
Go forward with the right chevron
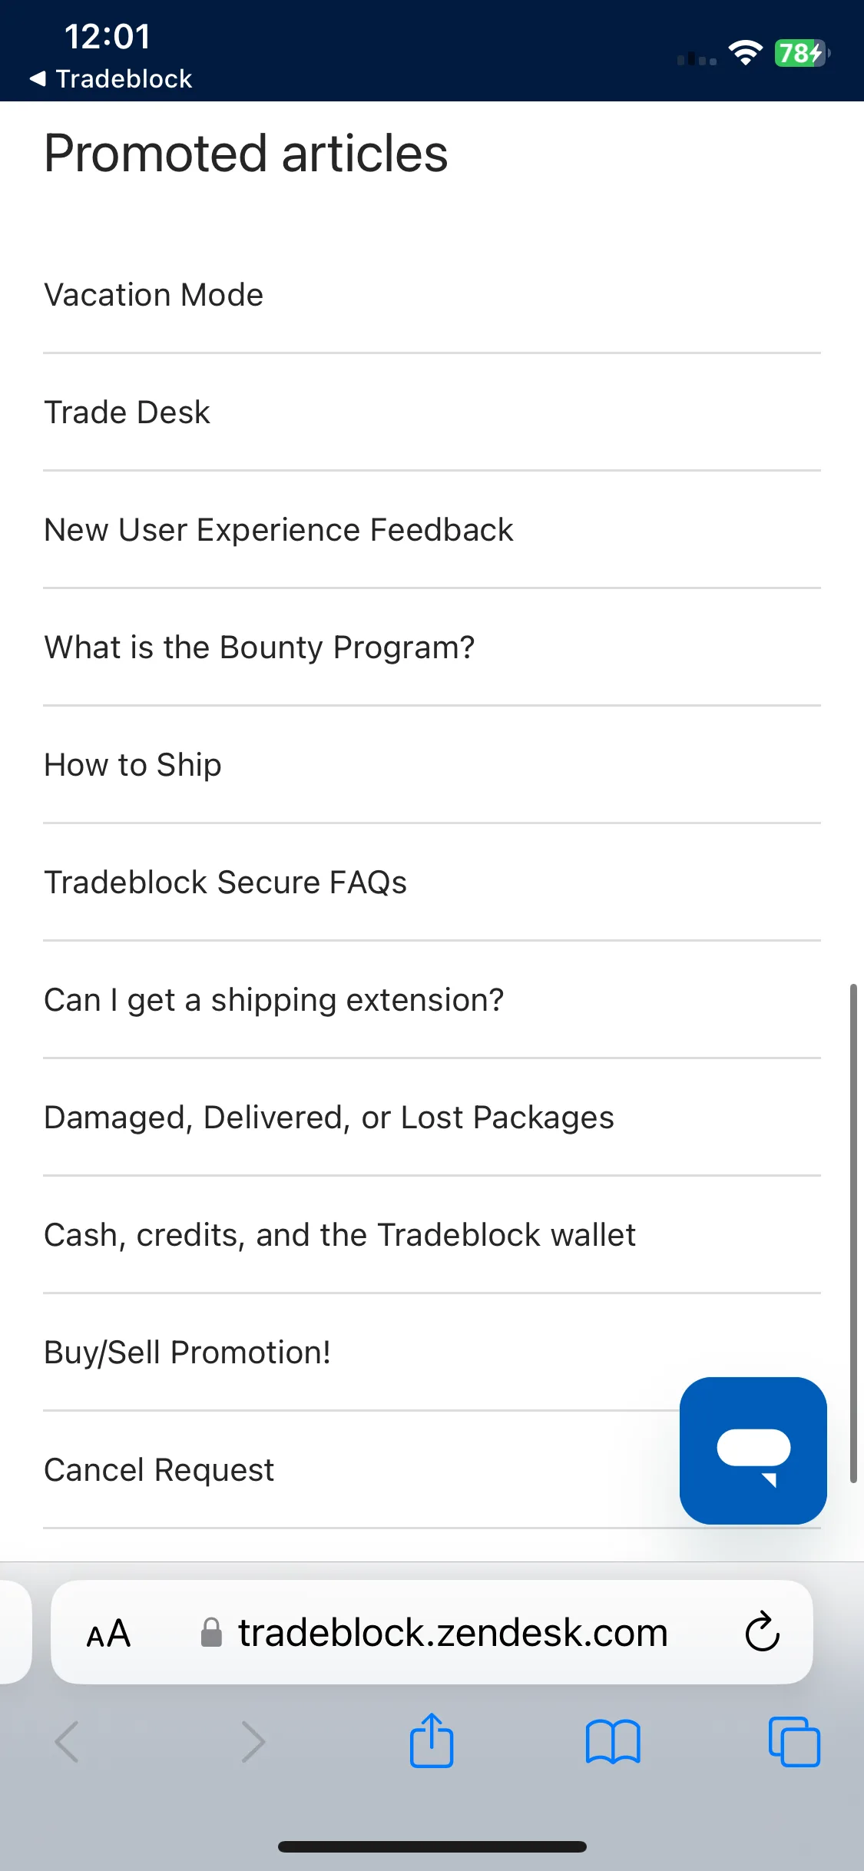point(253,1741)
